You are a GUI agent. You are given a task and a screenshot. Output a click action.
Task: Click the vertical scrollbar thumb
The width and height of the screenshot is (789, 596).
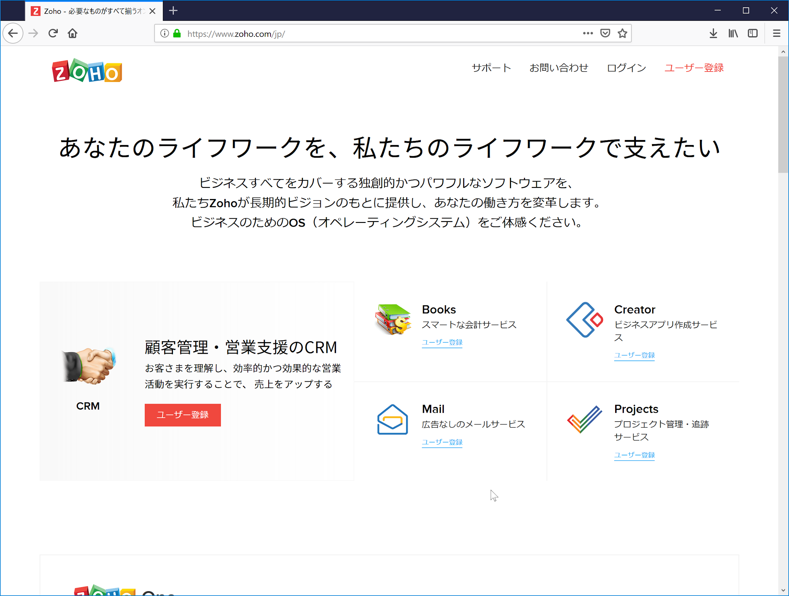pos(783,114)
